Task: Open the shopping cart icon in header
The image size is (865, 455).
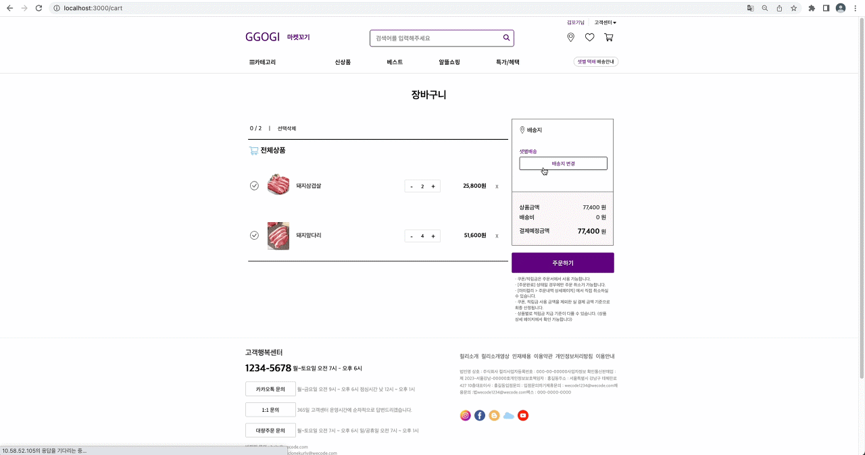Action: (609, 38)
